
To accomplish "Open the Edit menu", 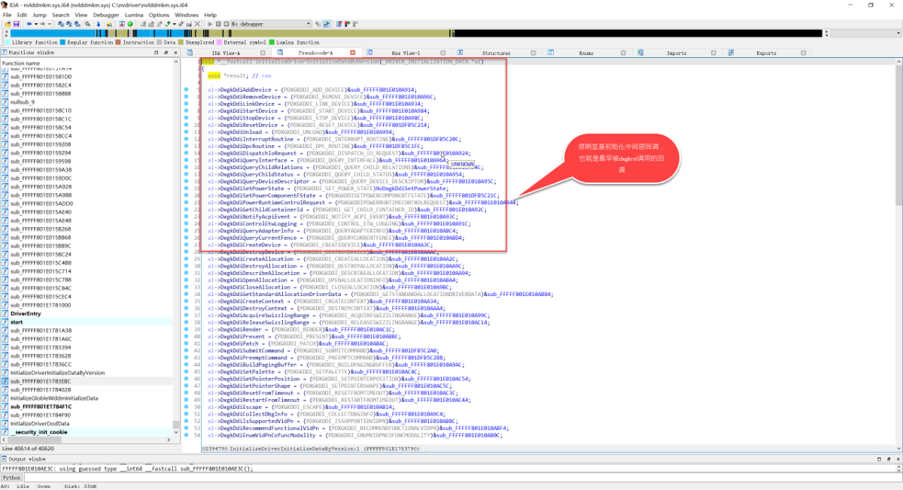I will point(22,14).
